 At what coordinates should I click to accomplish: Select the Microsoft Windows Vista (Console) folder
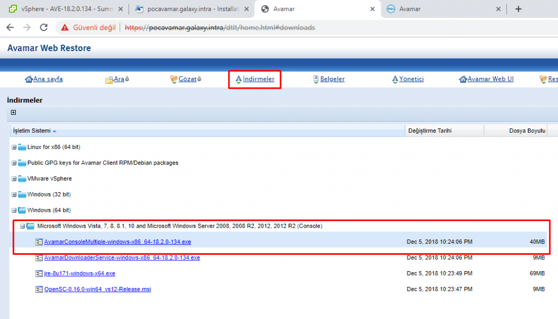click(x=180, y=226)
